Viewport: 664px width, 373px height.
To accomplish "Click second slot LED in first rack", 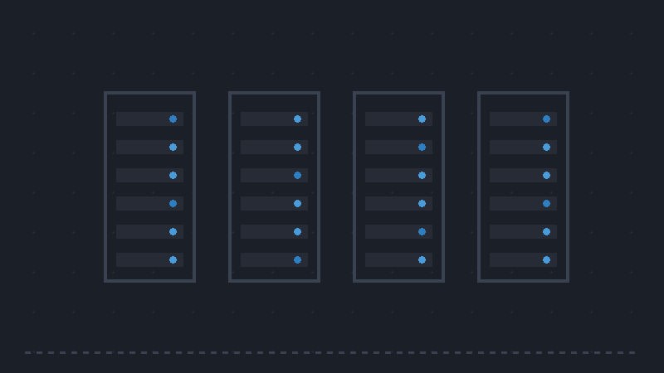I will tap(173, 148).
